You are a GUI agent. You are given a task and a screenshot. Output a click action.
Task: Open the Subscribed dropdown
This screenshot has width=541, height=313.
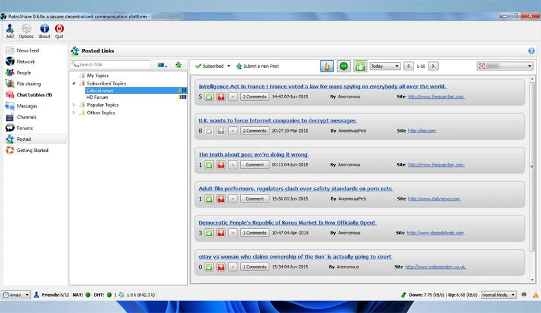[x=212, y=66]
